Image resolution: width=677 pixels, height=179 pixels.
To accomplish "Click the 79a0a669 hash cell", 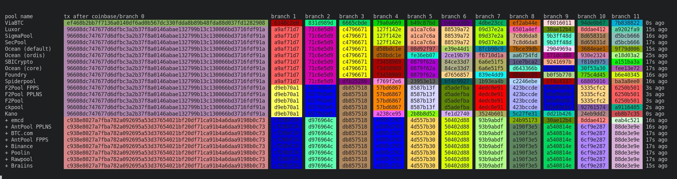I will tap(389, 23).
